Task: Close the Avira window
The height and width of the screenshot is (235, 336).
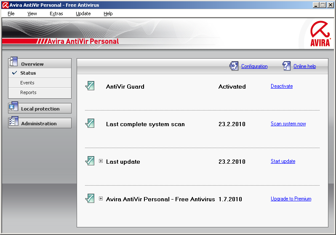Action: coord(330,5)
